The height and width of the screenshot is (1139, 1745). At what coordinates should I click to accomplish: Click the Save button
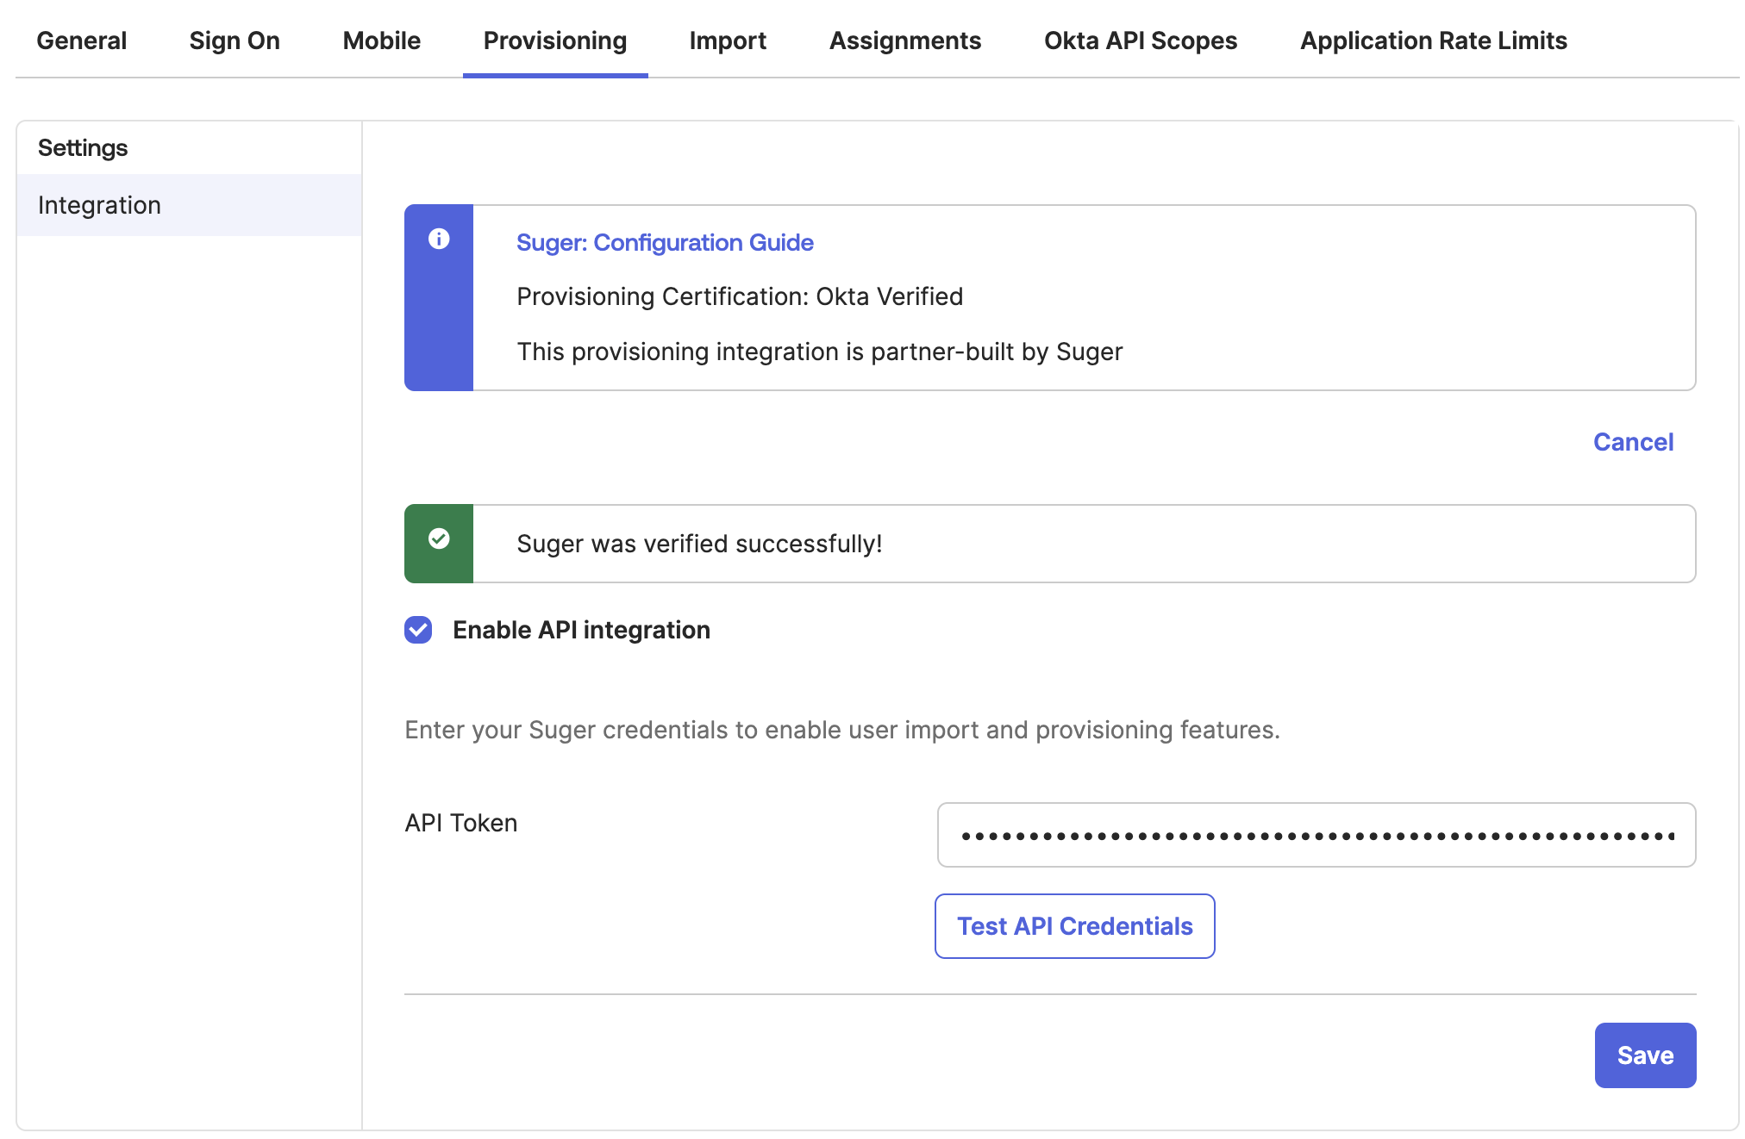point(1644,1055)
